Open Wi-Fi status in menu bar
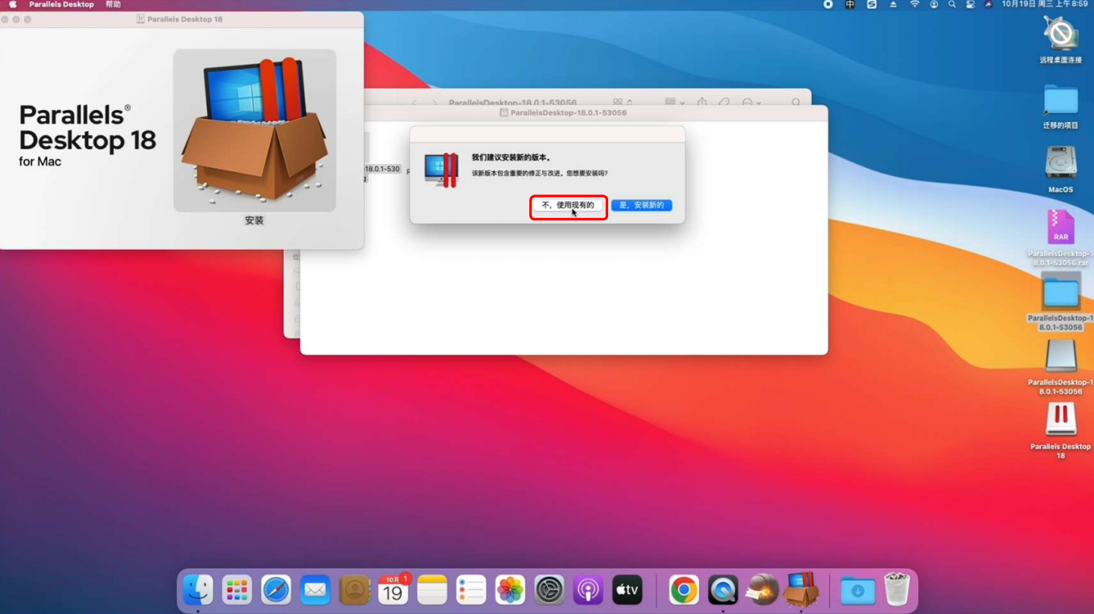The image size is (1094, 614). tap(914, 5)
